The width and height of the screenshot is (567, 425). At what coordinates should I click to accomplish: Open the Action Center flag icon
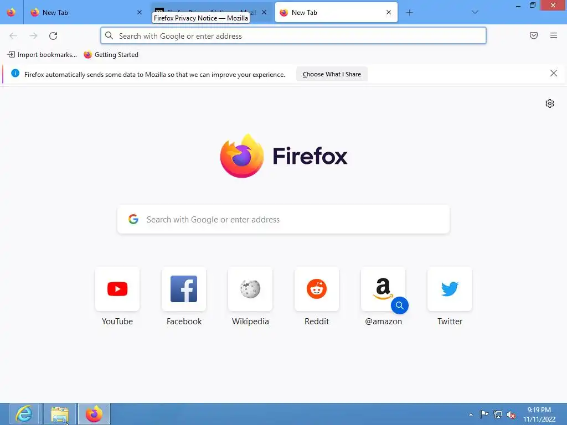point(484,414)
